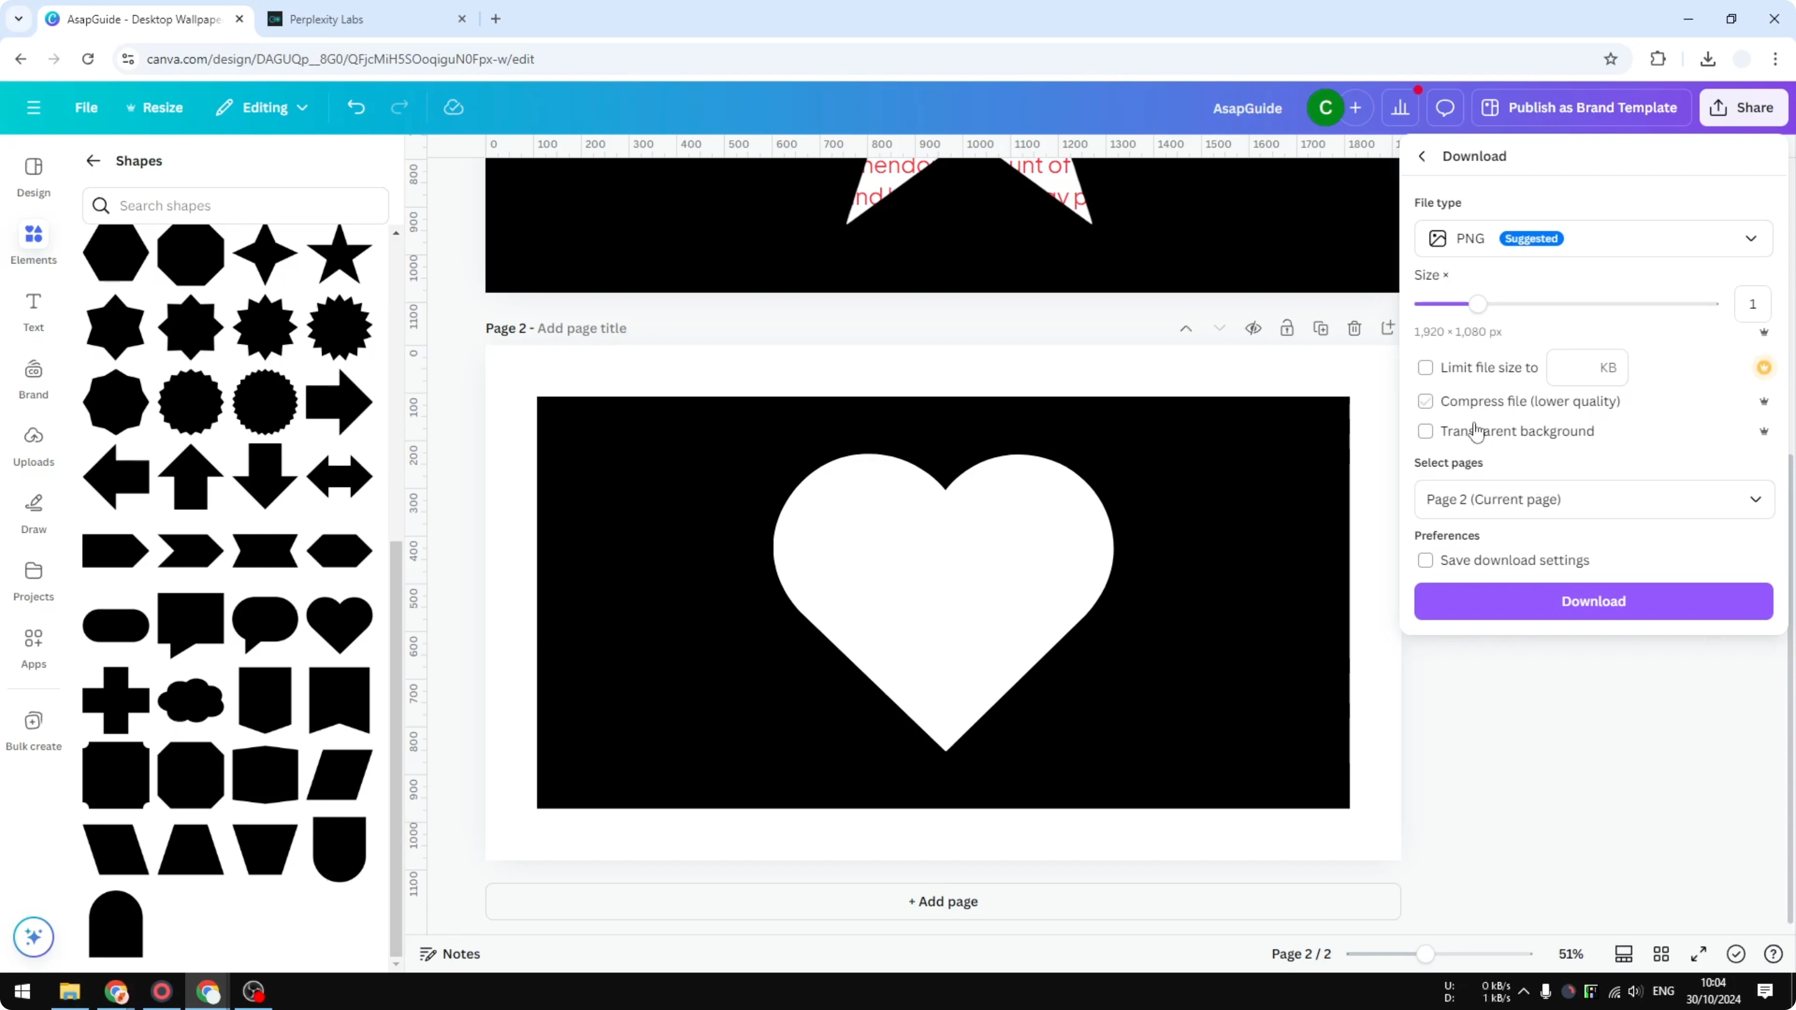Switch to the Perplexity Labs browser tab
The image size is (1796, 1010).
[327, 19]
